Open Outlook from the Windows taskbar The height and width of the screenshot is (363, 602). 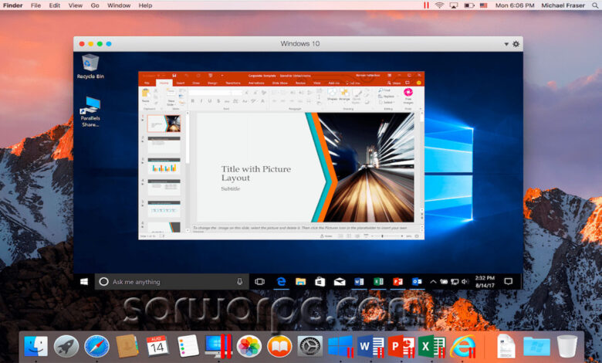pyautogui.click(x=417, y=282)
